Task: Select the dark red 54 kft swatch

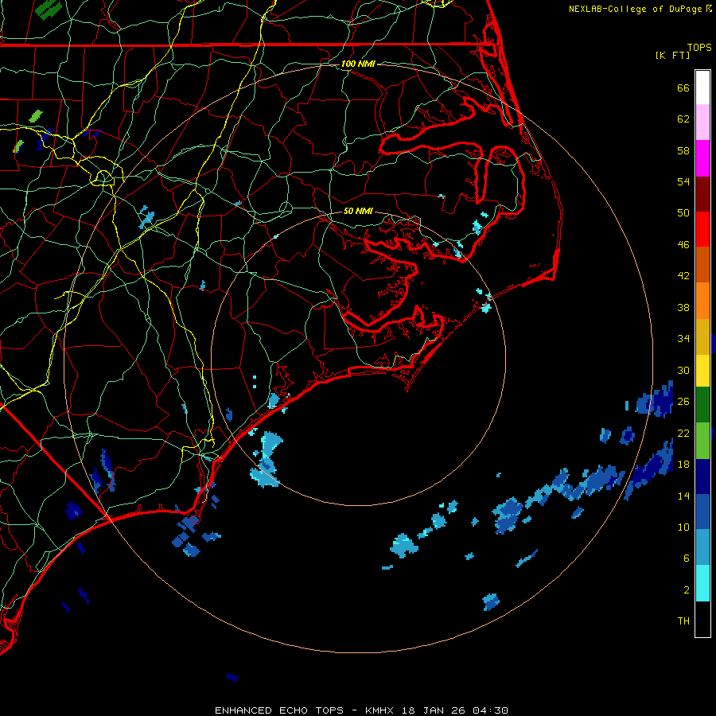Action: click(x=702, y=194)
